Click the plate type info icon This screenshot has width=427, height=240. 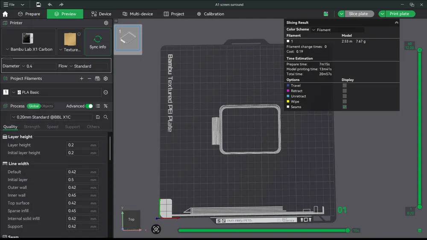click(79, 34)
